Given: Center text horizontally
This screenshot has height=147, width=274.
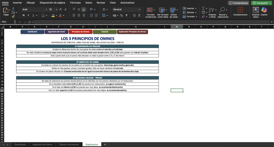Looking at the screenshot, I should pyautogui.click(x=79, y=15).
